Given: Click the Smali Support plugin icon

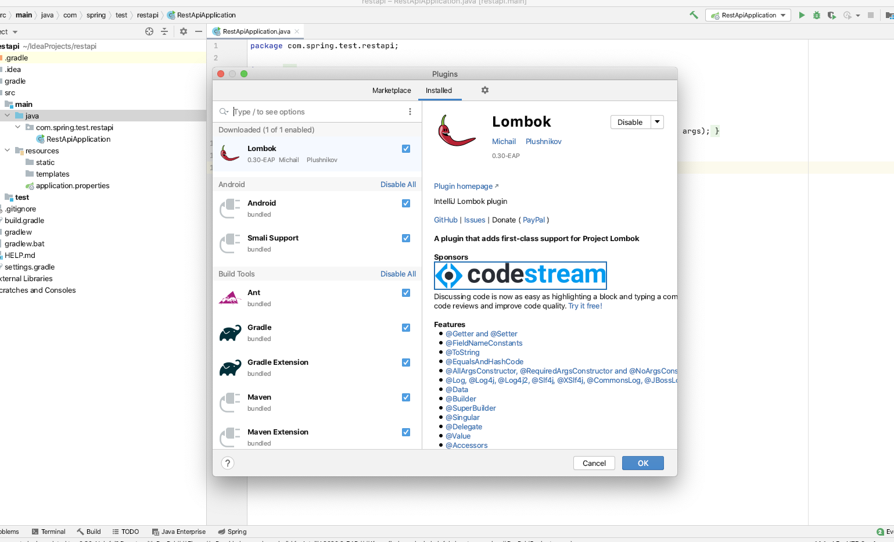Looking at the screenshot, I should (x=230, y=243).
